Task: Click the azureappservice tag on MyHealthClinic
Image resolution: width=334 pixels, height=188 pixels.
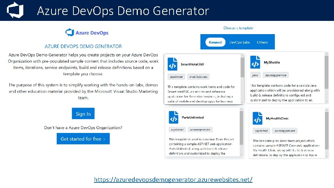Action: pos(285,131)
